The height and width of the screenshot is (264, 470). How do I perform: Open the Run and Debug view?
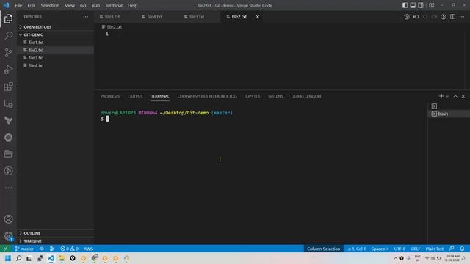(8, 70)
